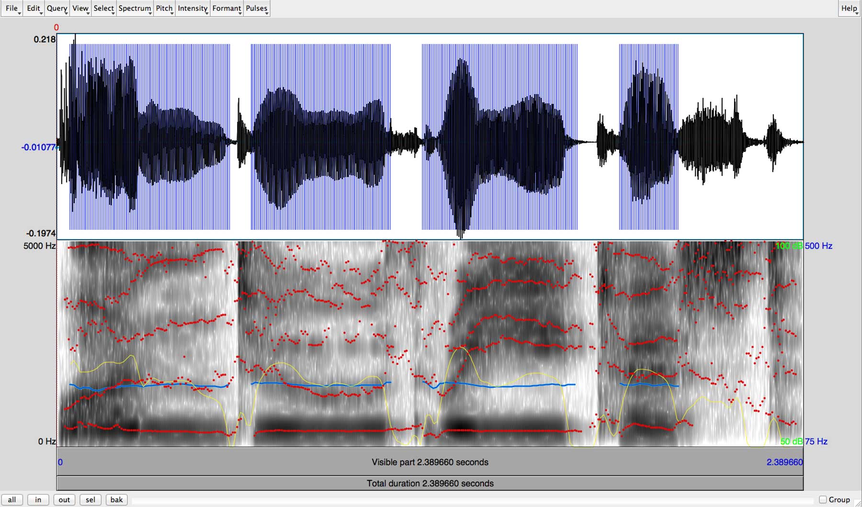Click the 'all' zoom button
Screen dimensions: 862x507
tap(12, 500)
